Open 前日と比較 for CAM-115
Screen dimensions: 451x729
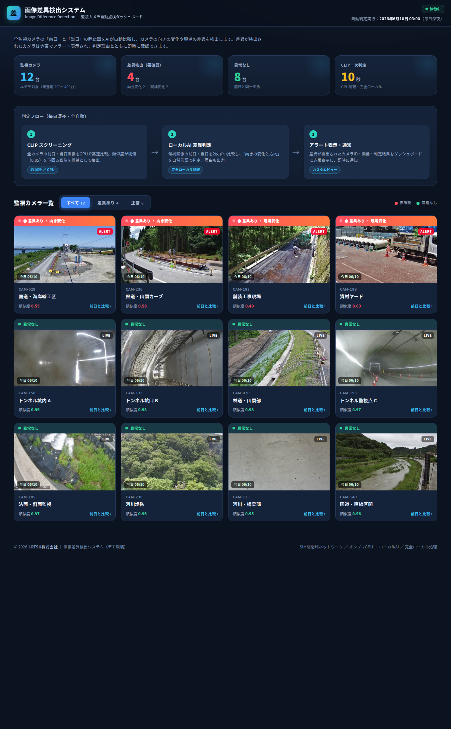314,514
